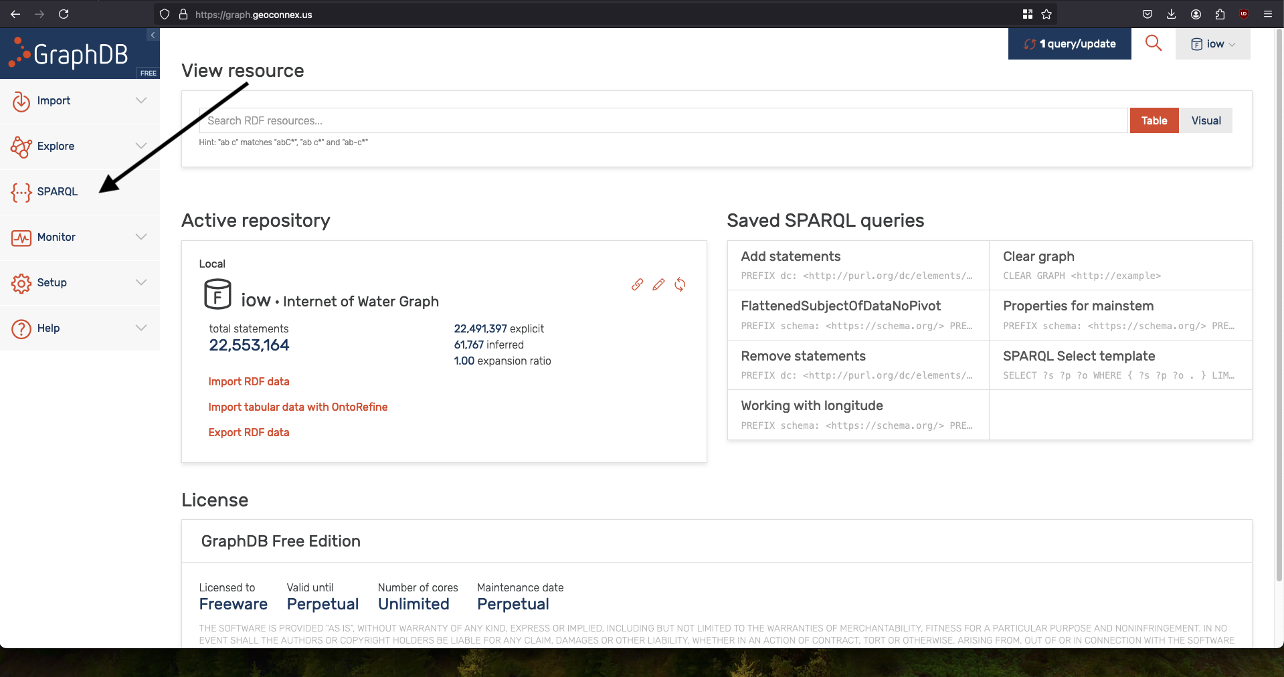The height and width of the screenshot is (677, 1284).
Task: Go back with browser back arrow
Action: [x=15, y=14]
